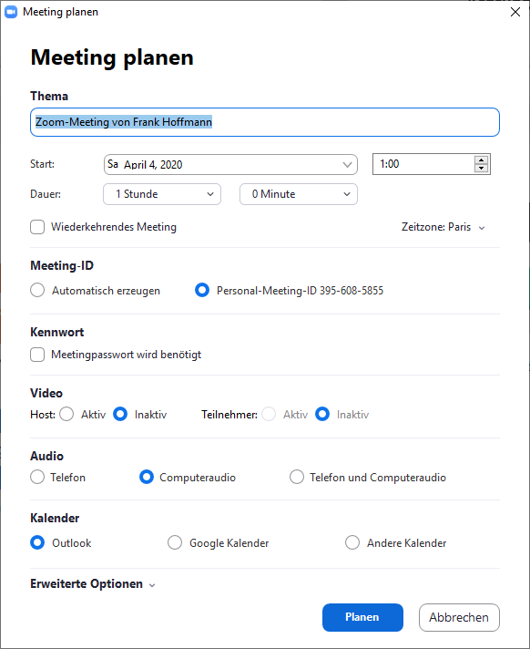Choose Telefon audio option
The image size is (530, 649).
(x=37, y=477)
